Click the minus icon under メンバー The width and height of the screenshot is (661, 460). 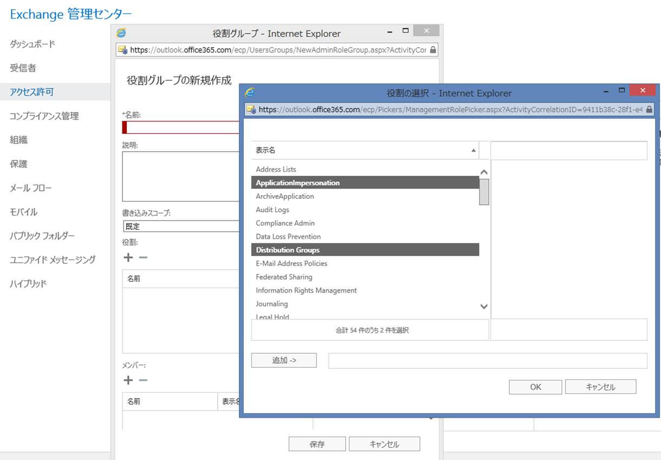[x=143, y=380]
